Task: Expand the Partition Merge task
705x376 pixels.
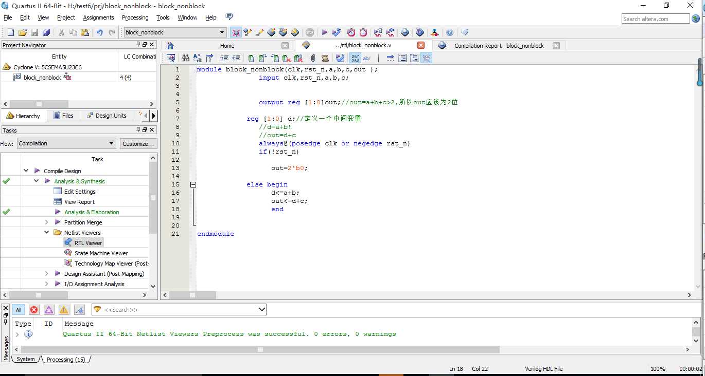Action: (46, 222)
